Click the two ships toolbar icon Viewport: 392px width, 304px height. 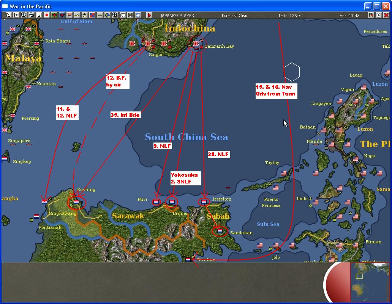pyautogui.click(x=84, y=15)
